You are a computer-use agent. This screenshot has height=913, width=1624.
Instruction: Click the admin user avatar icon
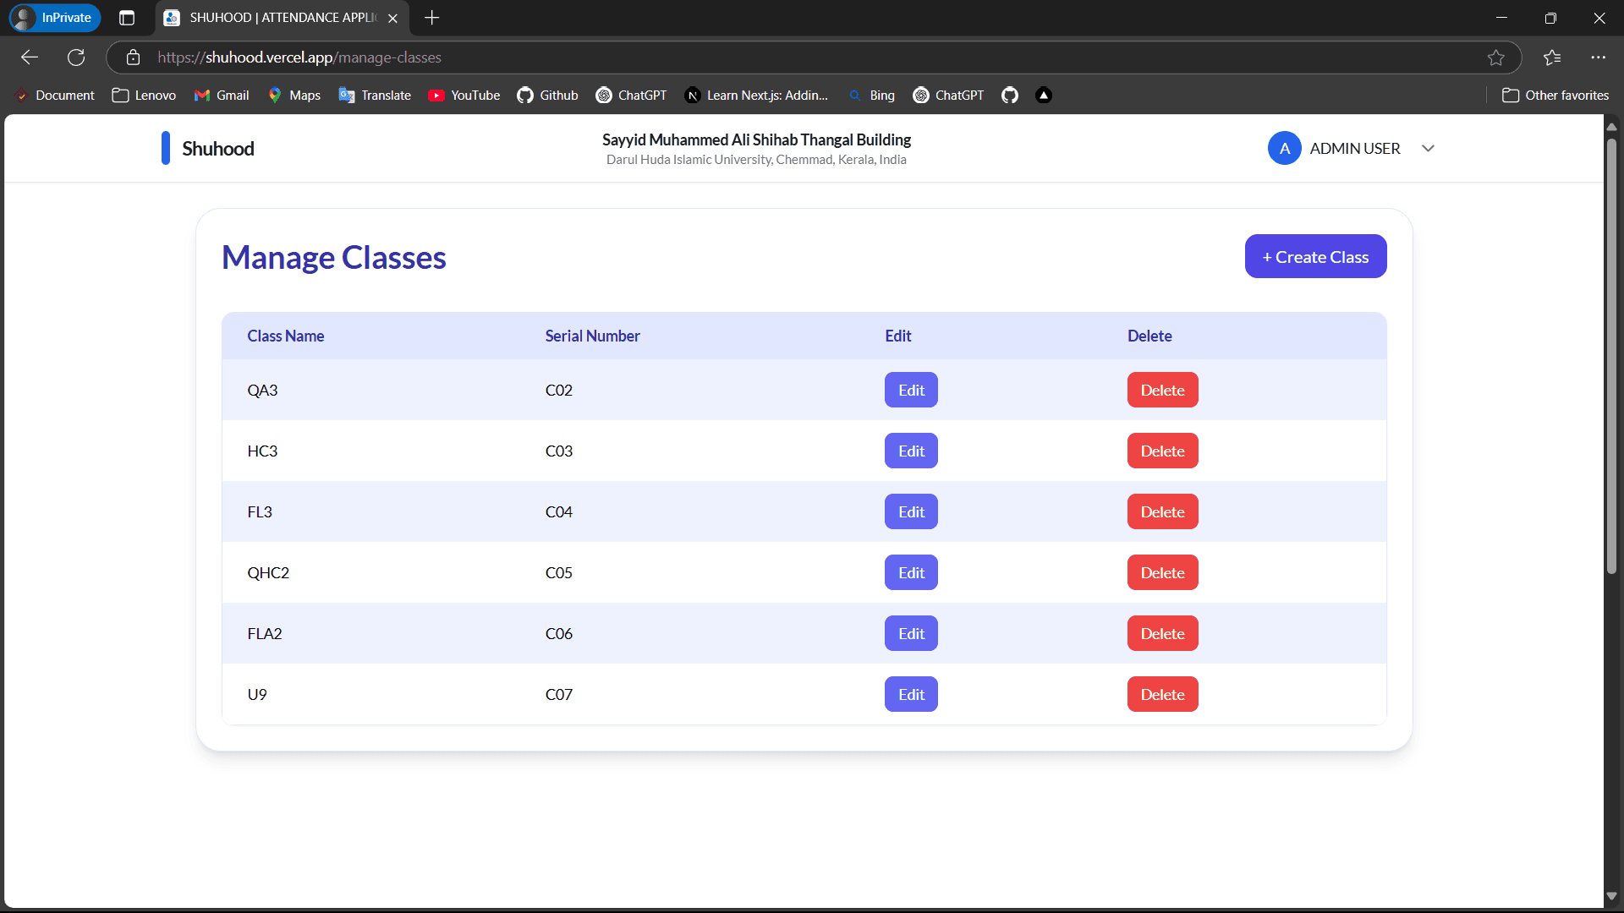pos(1284,148)
